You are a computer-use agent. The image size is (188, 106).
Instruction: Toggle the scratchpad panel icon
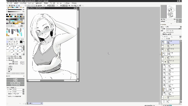[19, 6]
